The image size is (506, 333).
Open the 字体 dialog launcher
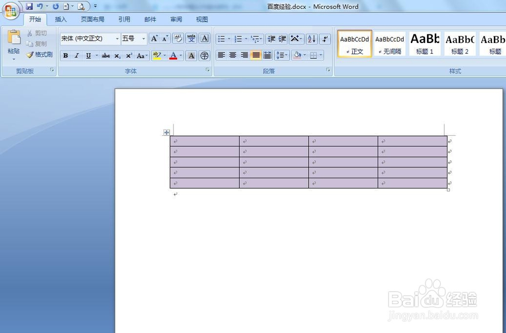(x=208, y=70)
